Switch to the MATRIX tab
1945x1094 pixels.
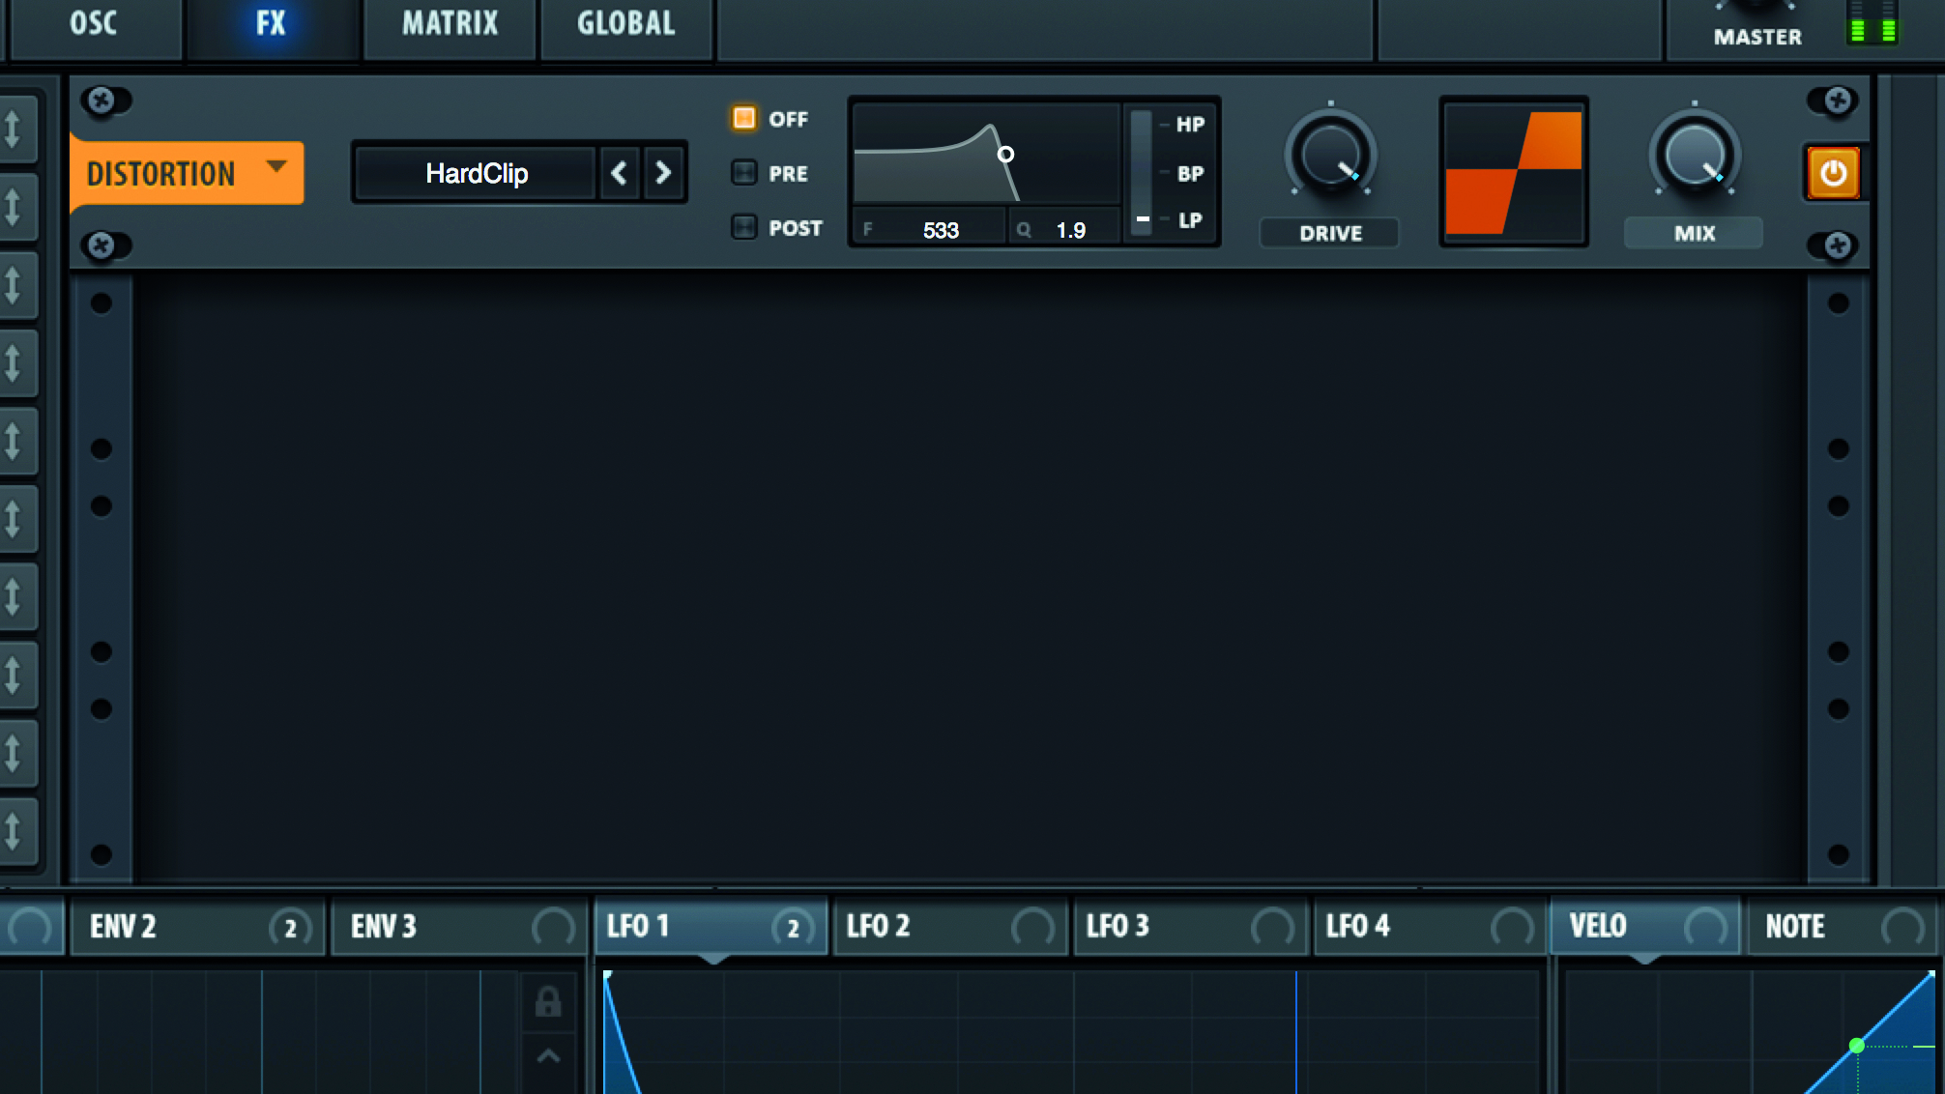(x=450, y=23)
